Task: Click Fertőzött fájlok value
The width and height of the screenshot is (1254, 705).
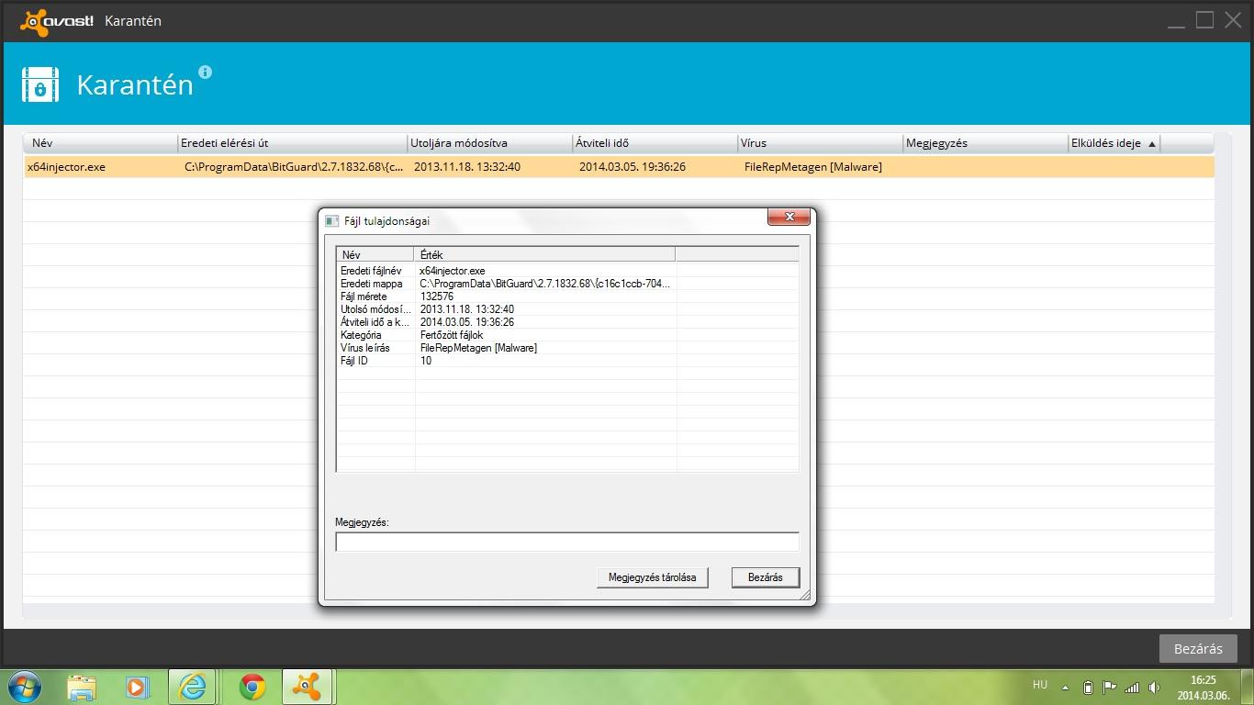Action: click(x=452, y=335)
